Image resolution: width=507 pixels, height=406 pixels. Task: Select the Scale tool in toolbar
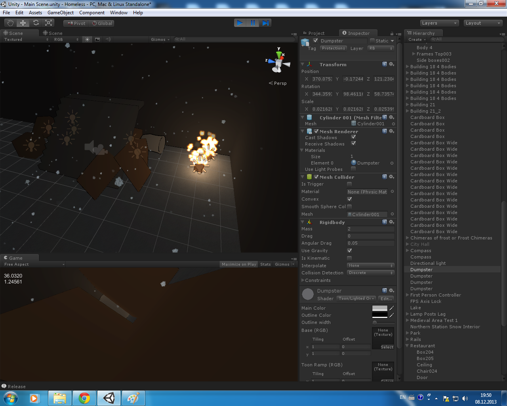pos(49,23)
